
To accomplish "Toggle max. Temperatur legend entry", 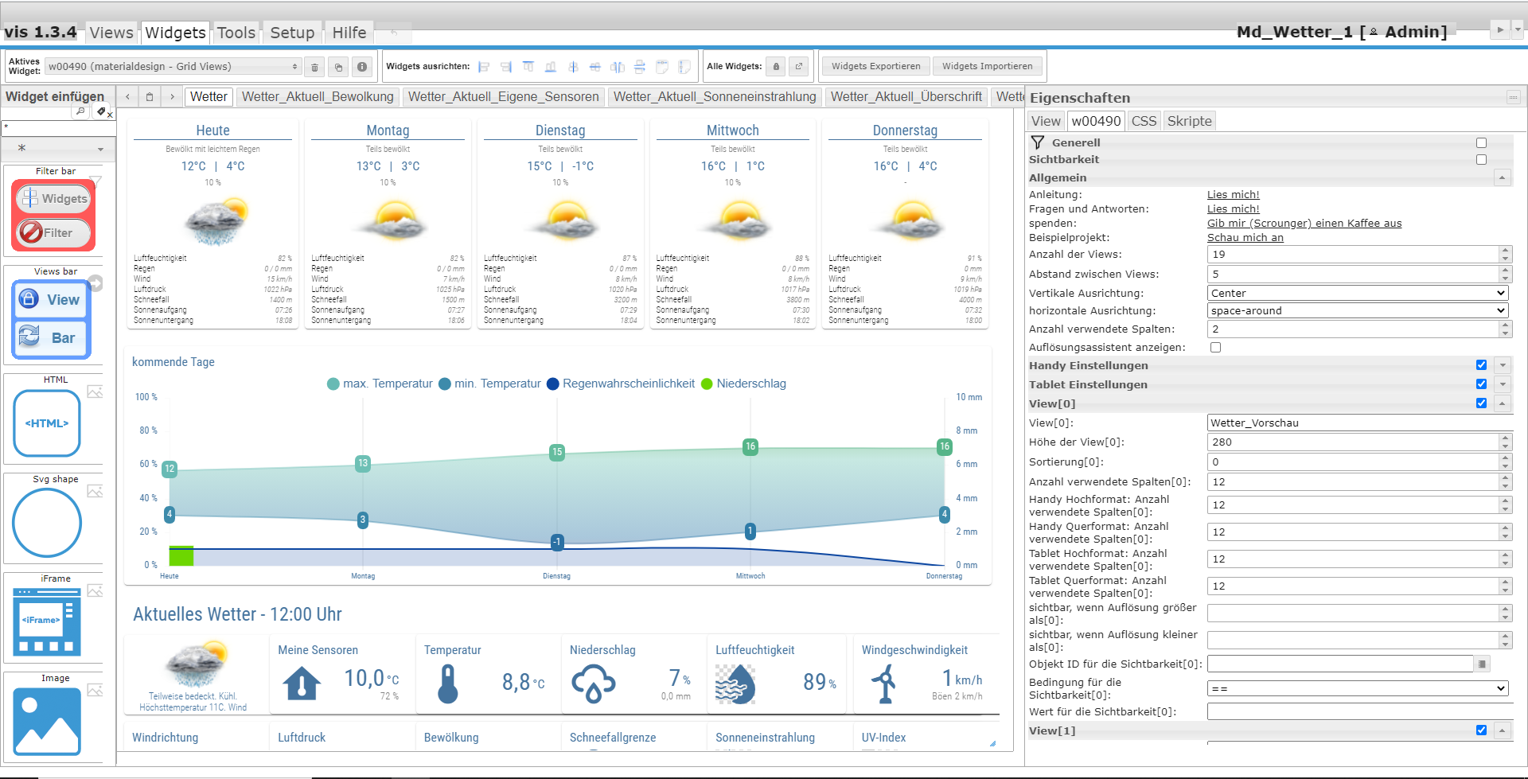I will [380, 384].
